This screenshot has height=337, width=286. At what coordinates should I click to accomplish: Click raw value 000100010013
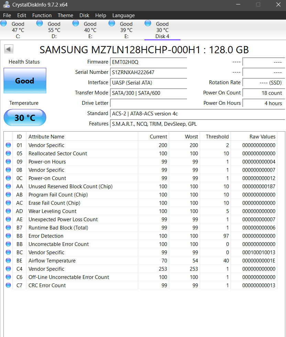(x=259, y=252)
